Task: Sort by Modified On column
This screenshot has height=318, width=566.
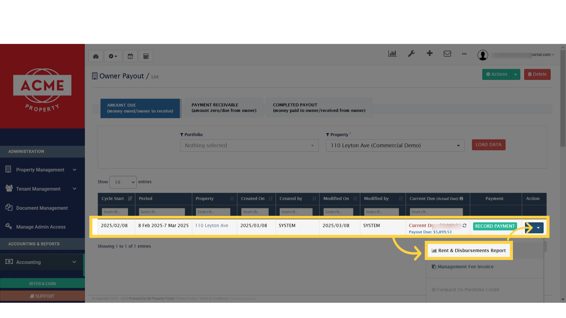Action: [355, 199]
